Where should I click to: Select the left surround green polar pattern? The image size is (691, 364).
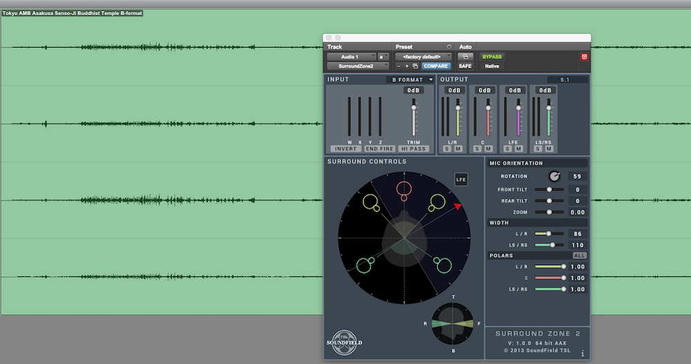click(365, 265)
